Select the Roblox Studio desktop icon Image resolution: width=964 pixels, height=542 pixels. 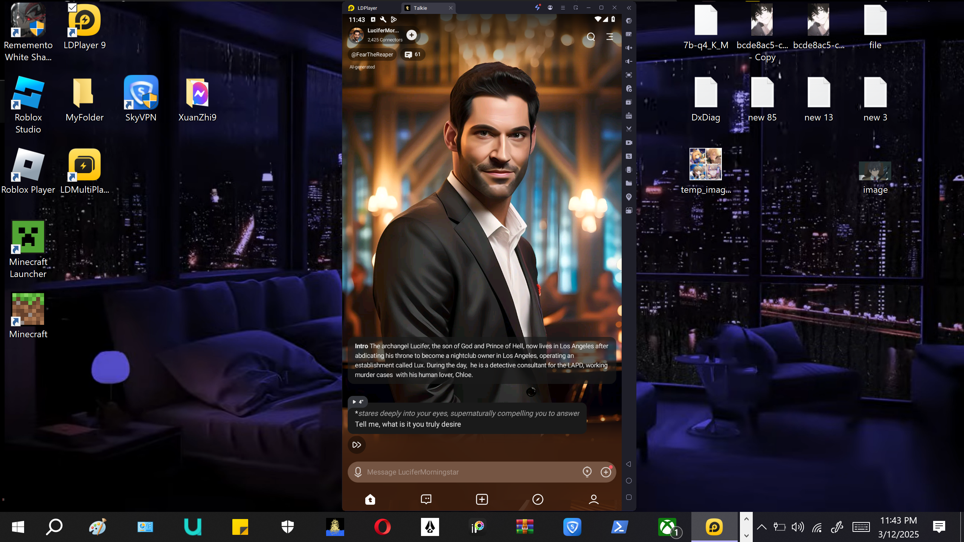coord(28,105)
